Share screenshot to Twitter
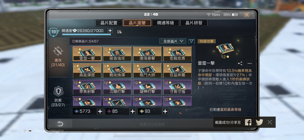The image size is (304, 140). point(259,122)
